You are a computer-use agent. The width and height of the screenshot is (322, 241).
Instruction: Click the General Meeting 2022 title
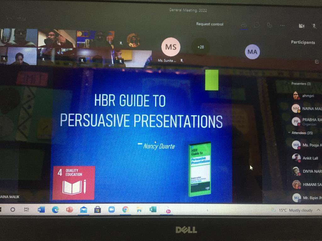pyautogui.click(x=188, y=10)
